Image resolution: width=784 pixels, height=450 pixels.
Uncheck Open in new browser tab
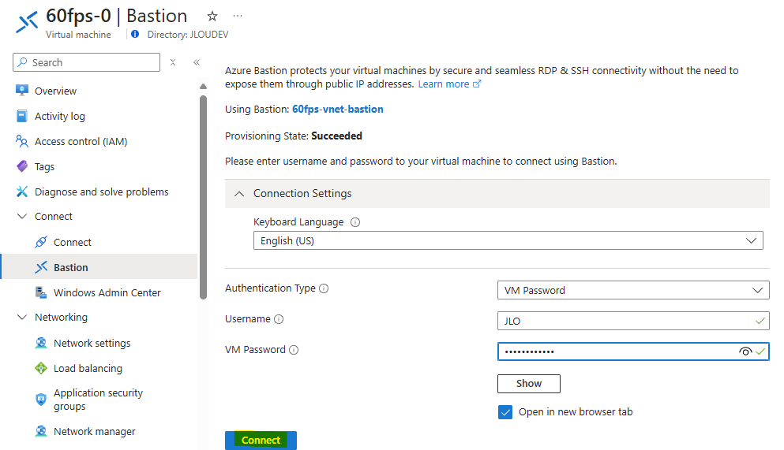[x=505, y=412]
